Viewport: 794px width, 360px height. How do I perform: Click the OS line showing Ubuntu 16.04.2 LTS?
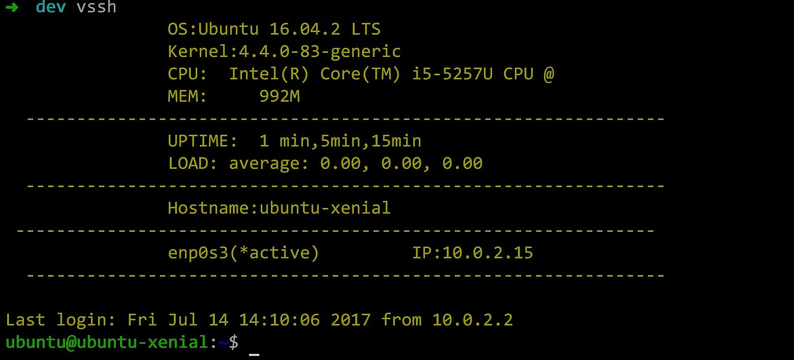click(274, 29)
